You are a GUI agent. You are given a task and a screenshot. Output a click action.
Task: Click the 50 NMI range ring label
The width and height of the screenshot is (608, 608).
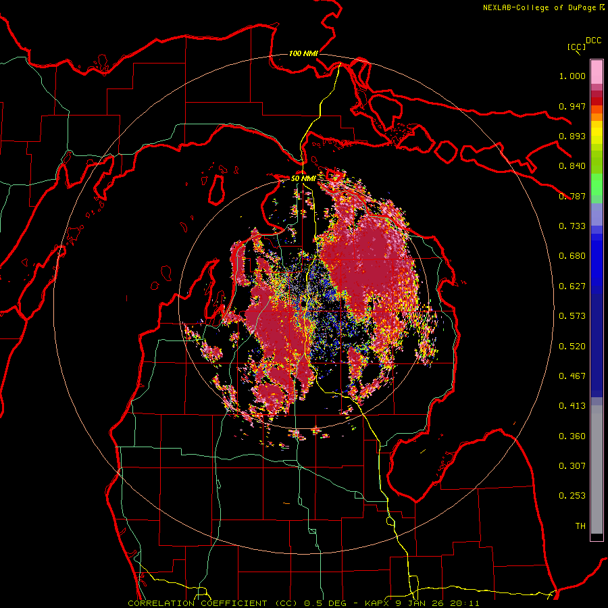(x=303, y=178)
